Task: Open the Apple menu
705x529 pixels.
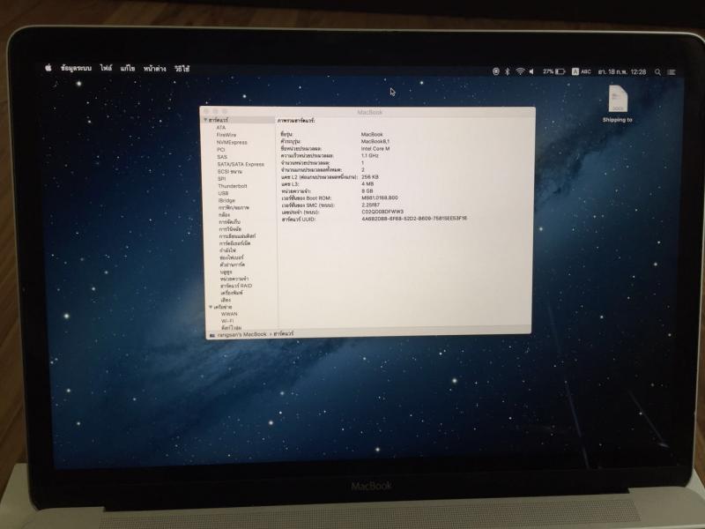Action: (x=48, y=68)
